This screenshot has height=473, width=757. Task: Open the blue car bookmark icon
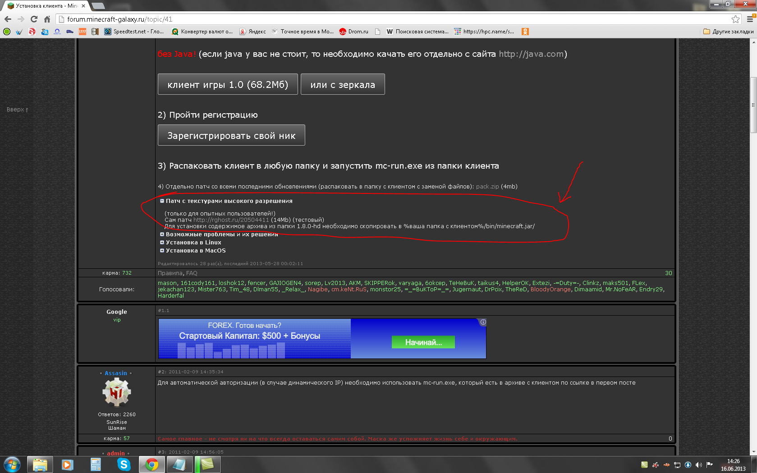[x=70, y=32]
